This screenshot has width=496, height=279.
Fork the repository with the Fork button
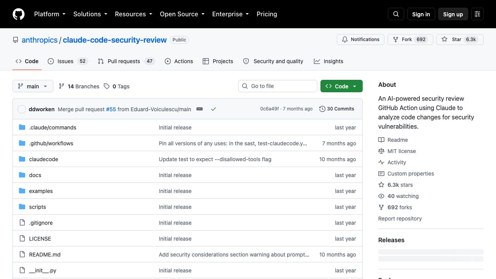pyautogui.click(x=410, y=40)
